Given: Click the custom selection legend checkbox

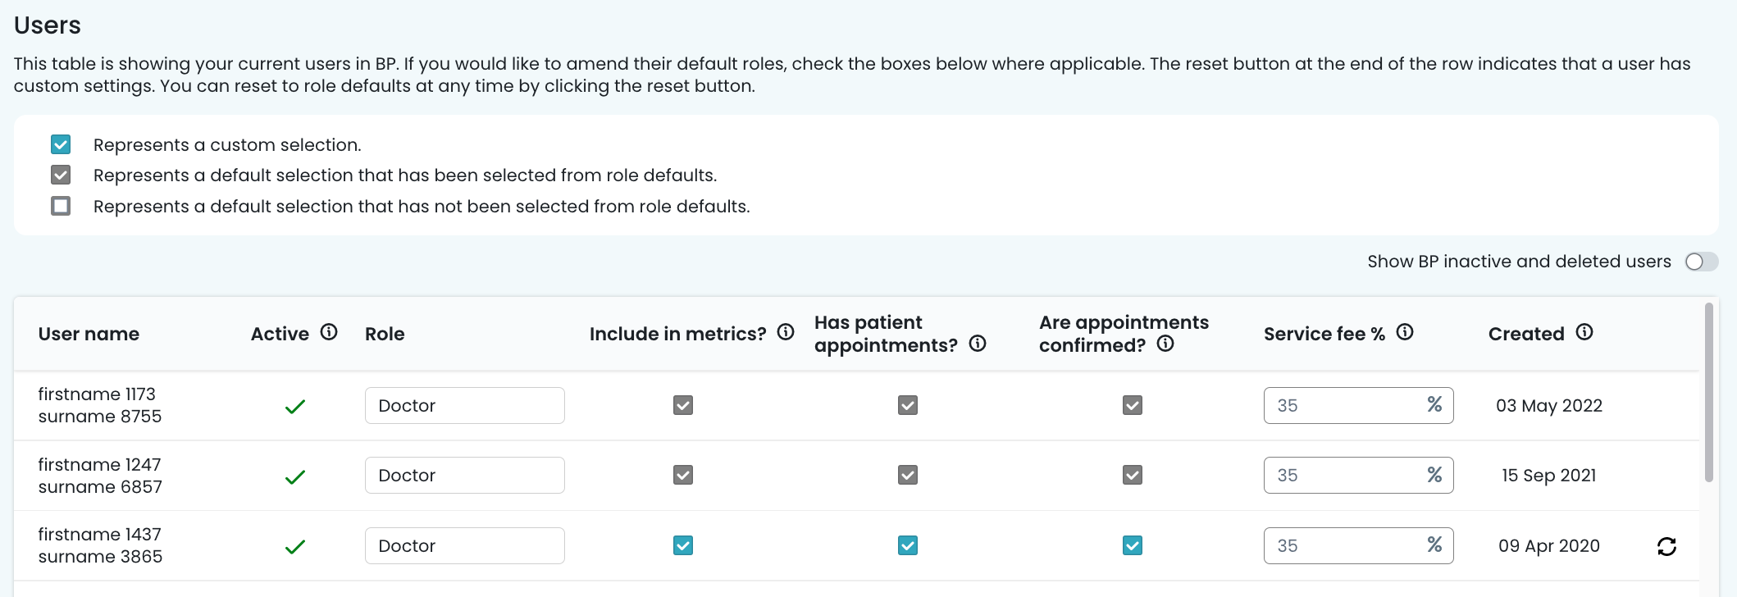Looking at the screenshot, I should coord(60,144).
